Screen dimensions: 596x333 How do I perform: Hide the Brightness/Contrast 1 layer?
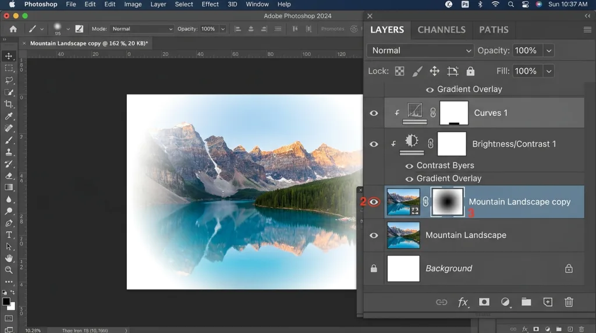point(374,144)
